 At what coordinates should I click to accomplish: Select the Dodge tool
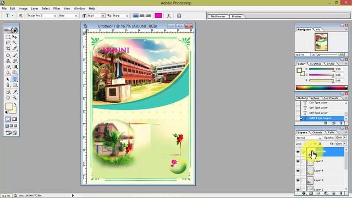[x=15, y=73]
